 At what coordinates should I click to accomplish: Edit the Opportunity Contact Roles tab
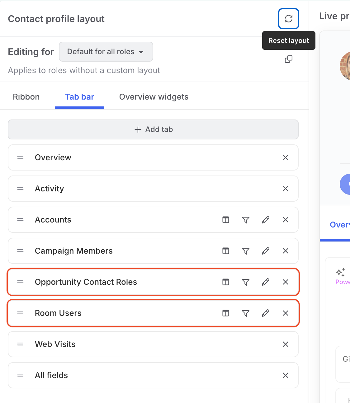pyautogui.click(x=266, y=282)
